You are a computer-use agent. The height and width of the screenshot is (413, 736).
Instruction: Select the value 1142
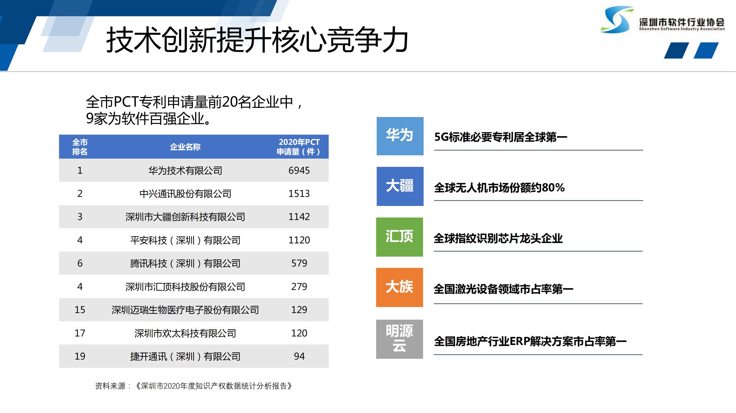tap(299, 217)
